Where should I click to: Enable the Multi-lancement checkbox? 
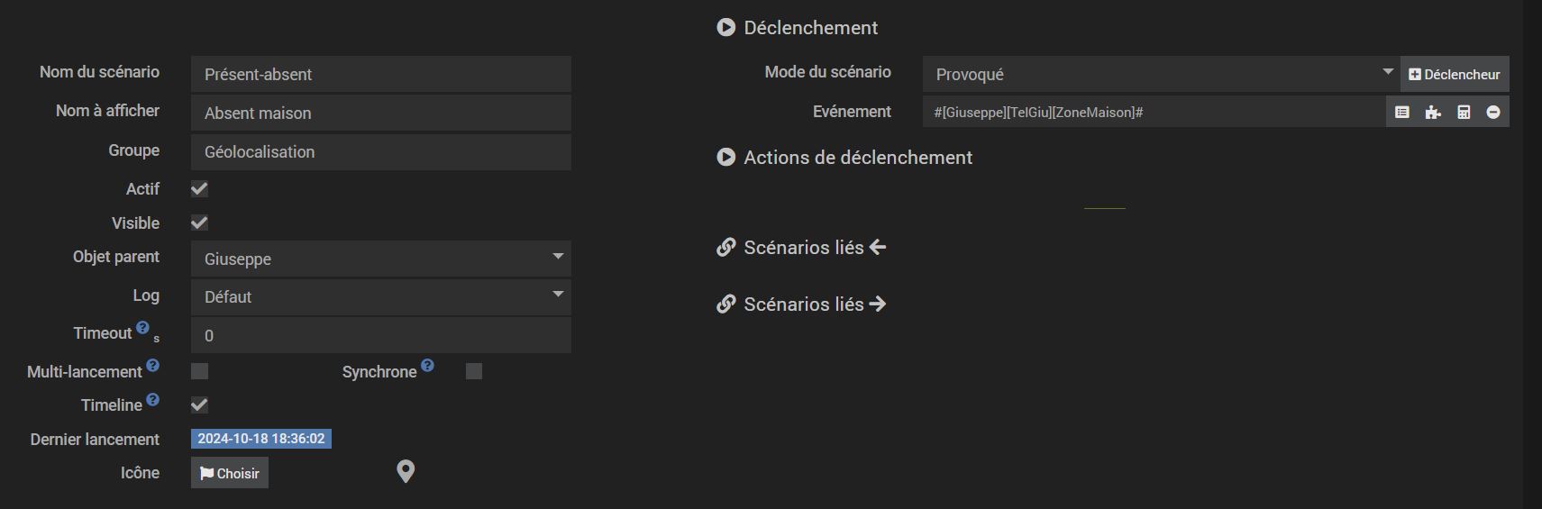click(x=200, y=371)
